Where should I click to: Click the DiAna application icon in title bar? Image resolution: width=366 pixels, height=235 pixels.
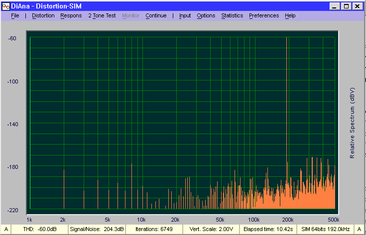pos(5,6)
